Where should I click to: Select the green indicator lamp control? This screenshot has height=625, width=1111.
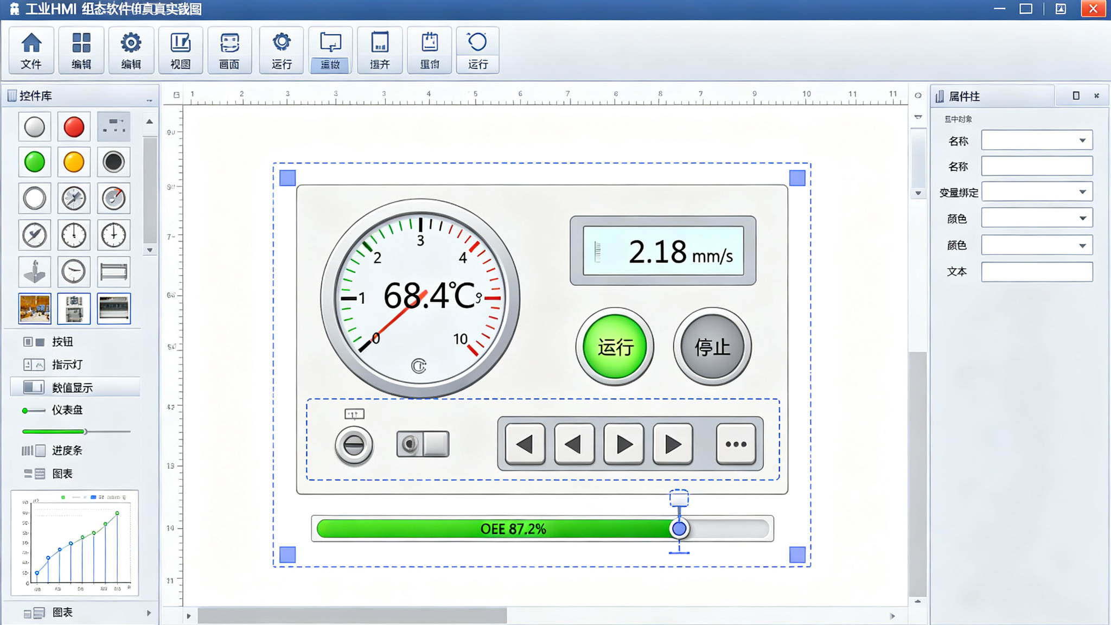point(35,162)
